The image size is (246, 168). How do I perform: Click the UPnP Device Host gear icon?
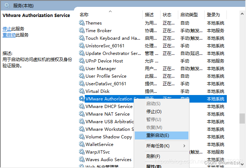click(x=82, y=61)
